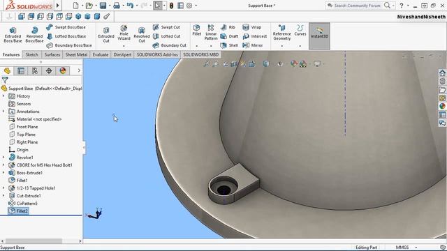
Task: Expand the SOLIDWORKS menu flyout arrow
Action: click(x=57, y=6)
